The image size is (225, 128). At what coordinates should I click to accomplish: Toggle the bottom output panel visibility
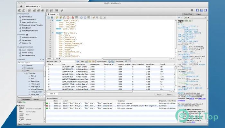coord(202,10)
